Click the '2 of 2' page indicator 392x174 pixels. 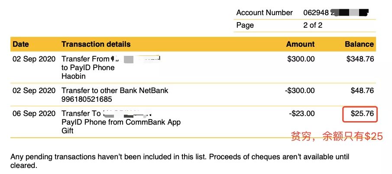point(313,25)
